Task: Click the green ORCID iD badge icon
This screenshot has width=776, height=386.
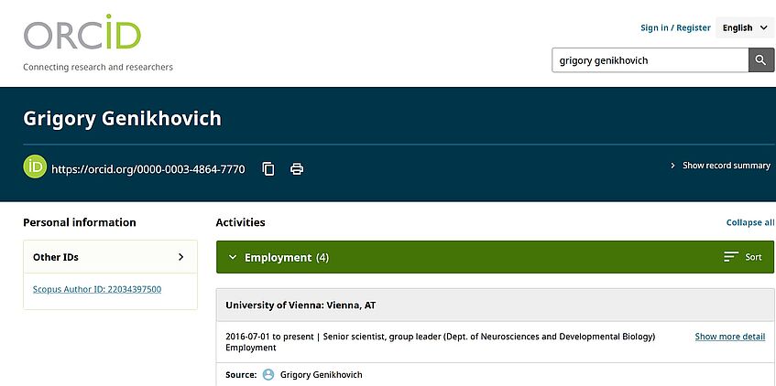Action: tap(35, 167)
